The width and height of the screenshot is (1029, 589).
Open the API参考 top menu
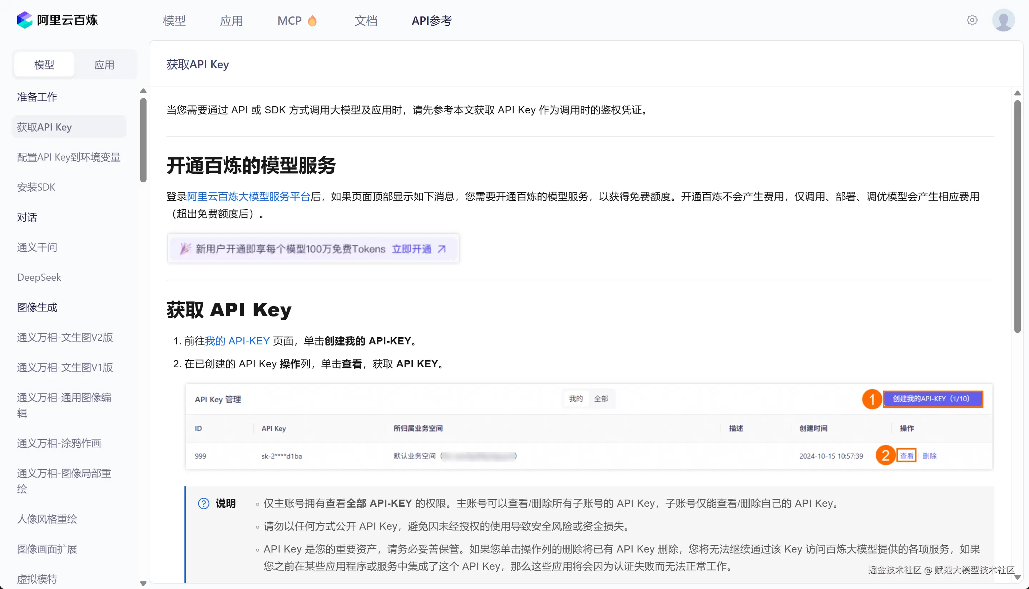coord(431,21)
